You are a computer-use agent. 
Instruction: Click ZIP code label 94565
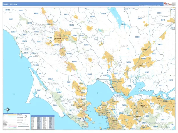152,104
